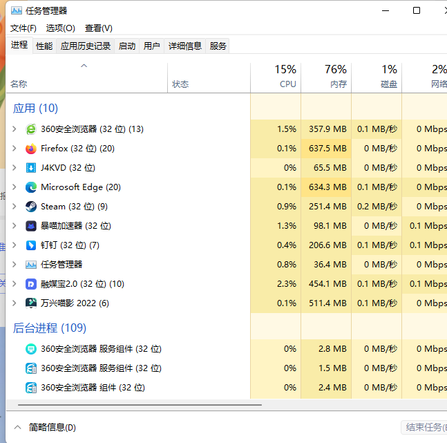
Task: Click the 360安全浏览器 app icon
Action: tap(31, 129)
